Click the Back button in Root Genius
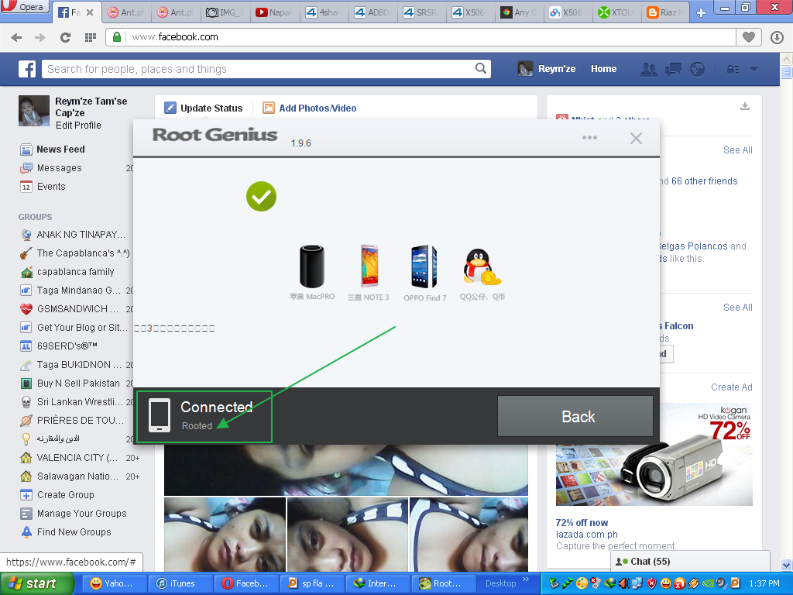 (577, 417)
